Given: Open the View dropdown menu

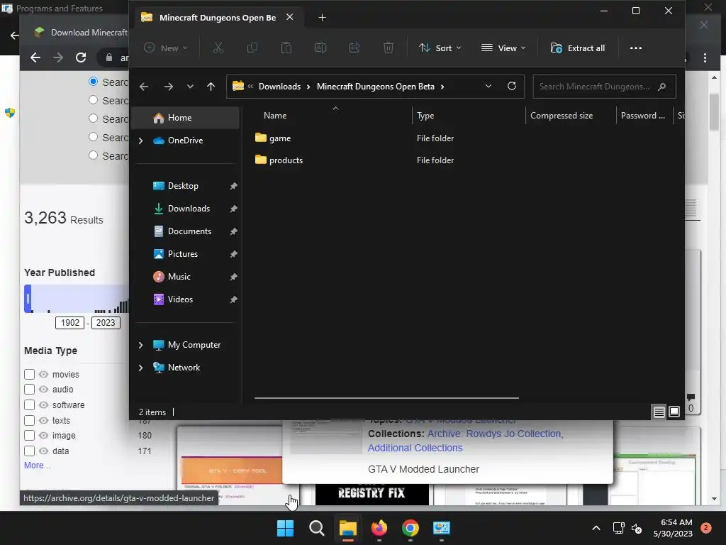Looking at the screenshot, I should (503, 48).
